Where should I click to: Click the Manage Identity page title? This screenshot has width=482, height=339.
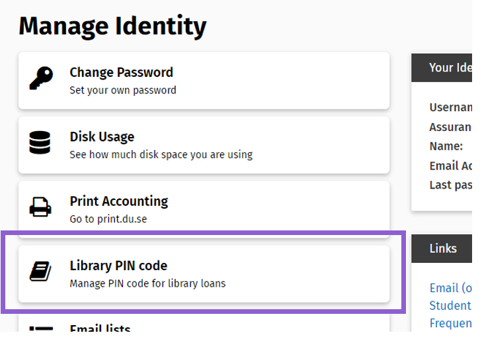[112, 26]
